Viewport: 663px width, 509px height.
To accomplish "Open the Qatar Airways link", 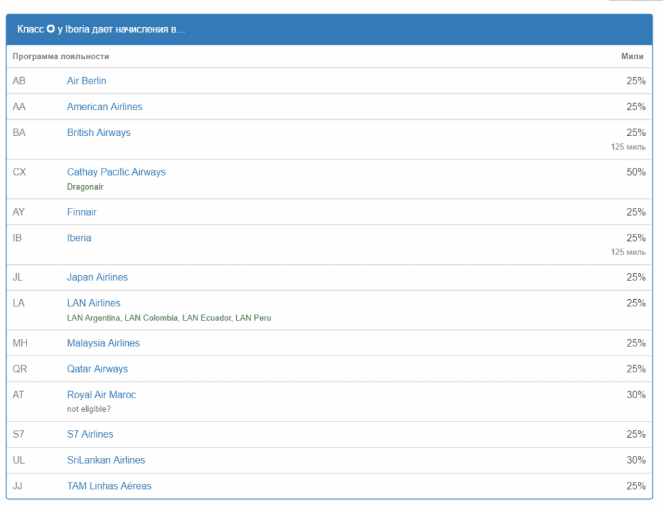I will 97,369.
